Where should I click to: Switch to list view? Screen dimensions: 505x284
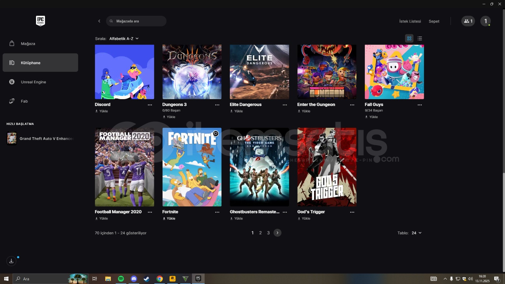click(x=420, y=38)
